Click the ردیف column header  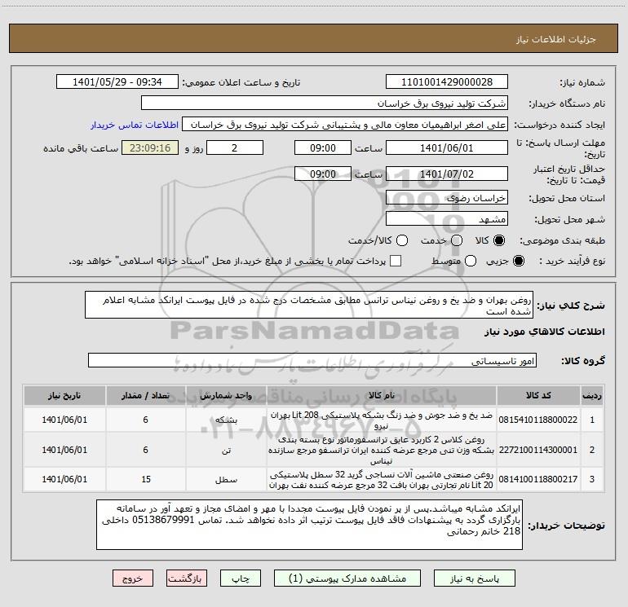(x=592, y=395)
